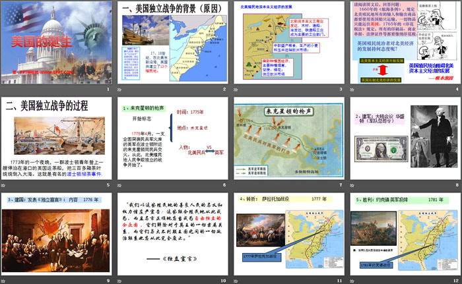Open slide 9 with the Declaration signing painting
The width and height of the screenshot is (462, 284).
[x=57, y=235]
